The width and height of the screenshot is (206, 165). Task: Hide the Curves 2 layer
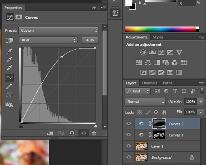tap(128, 123)
